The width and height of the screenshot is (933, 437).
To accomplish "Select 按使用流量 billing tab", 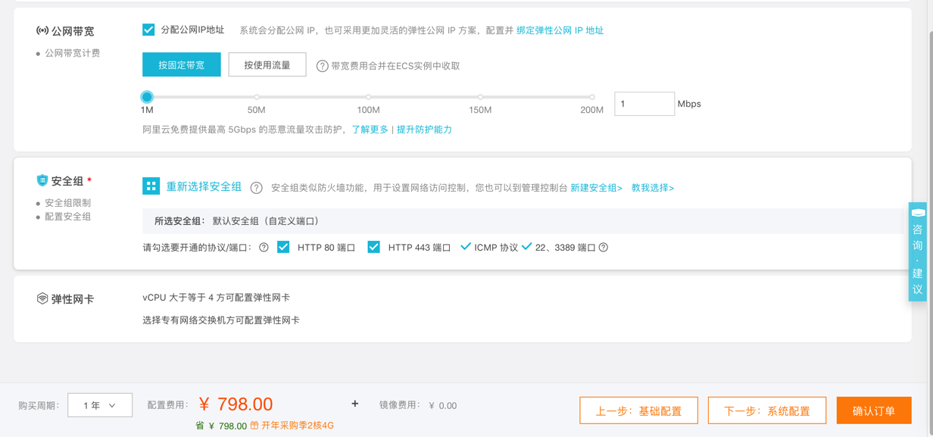I will point(267,65).
